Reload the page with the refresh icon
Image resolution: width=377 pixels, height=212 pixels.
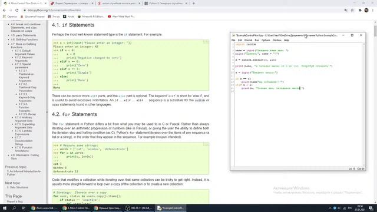coord(17,11)
